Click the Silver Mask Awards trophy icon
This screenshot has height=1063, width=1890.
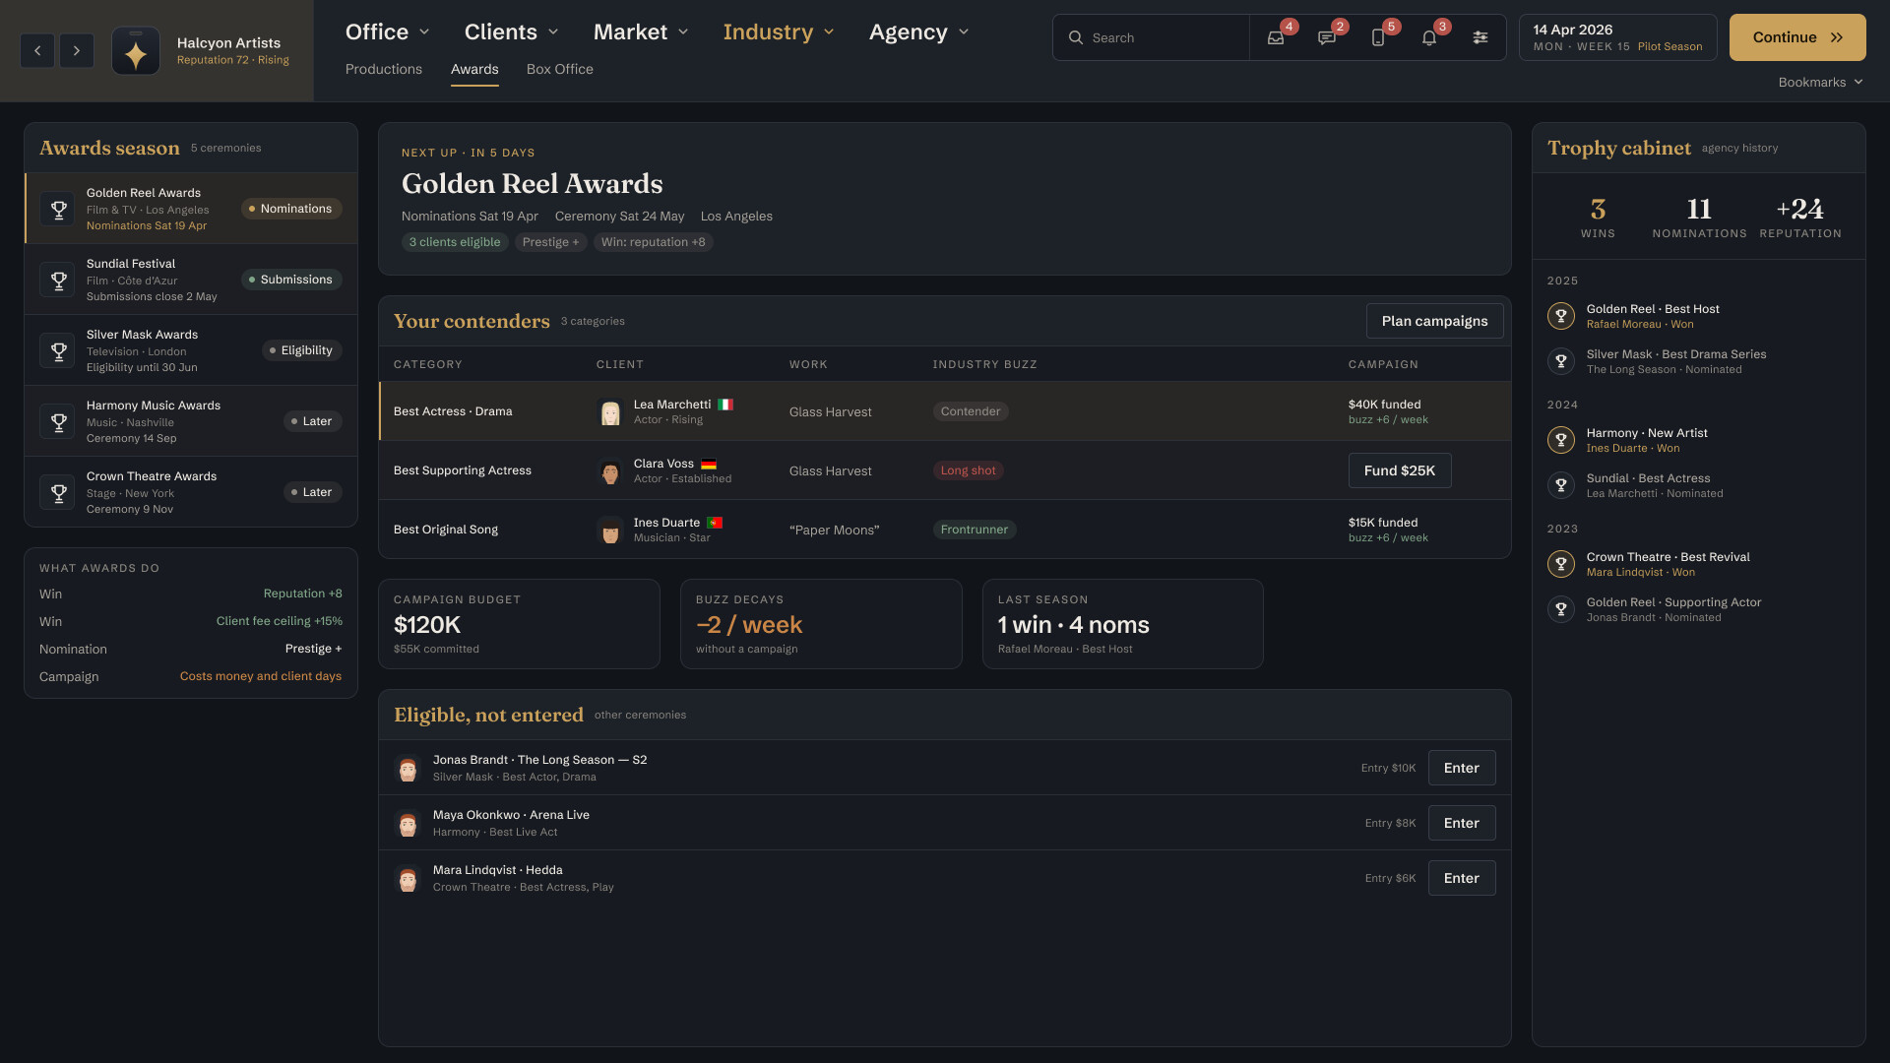pyautogui.click(x=58, y=350)
